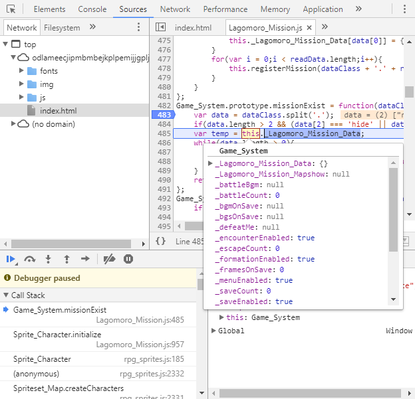Screen dimensions: 415x399
Task: Step over next function call
Action: 30,259
